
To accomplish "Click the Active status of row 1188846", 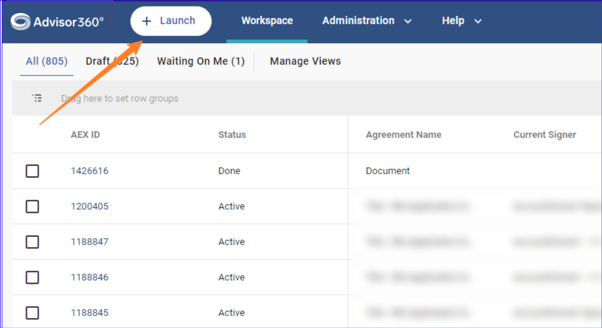I will click(x=232, y=277).
